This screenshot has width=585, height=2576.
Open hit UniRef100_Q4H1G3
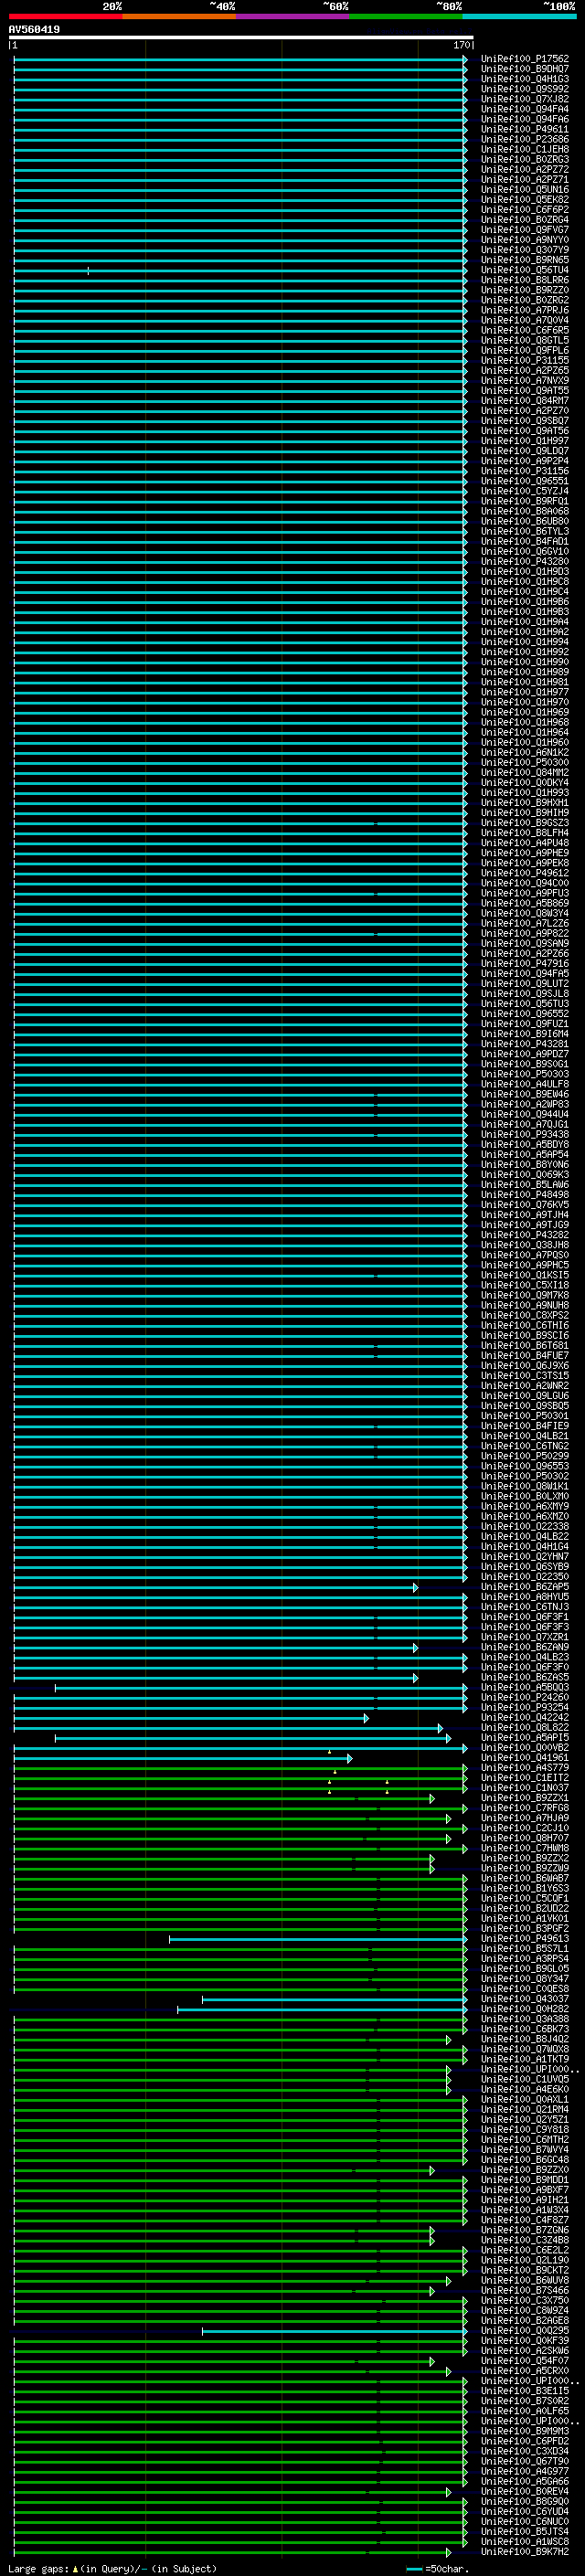524,79
